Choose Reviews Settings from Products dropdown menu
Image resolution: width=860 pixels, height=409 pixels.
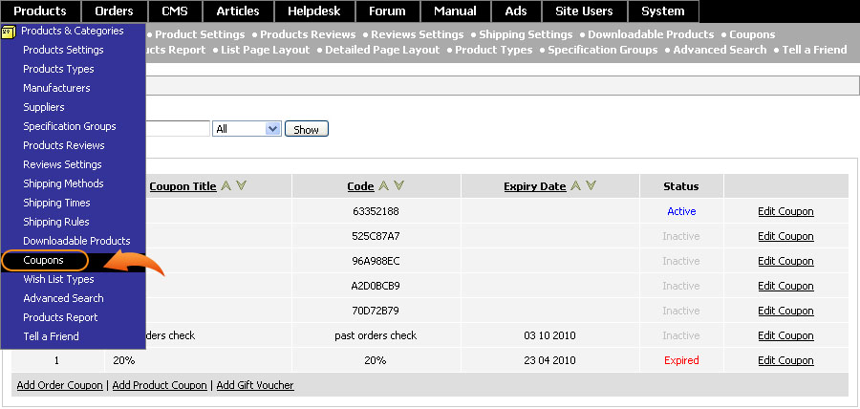tap(62, 164)
